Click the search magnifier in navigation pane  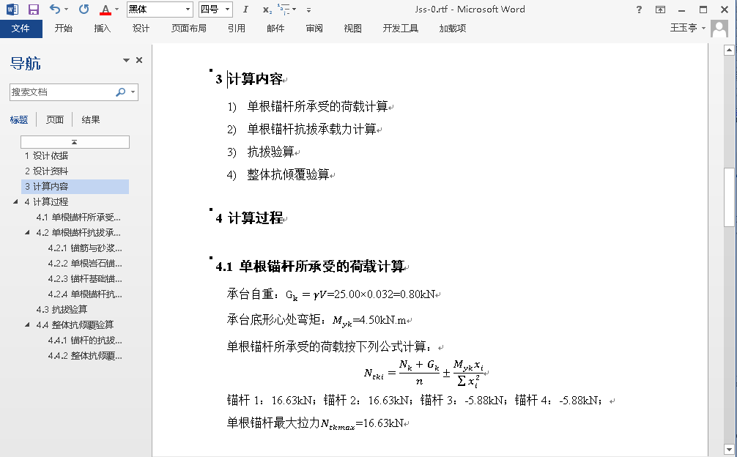(x=121, y=92)
